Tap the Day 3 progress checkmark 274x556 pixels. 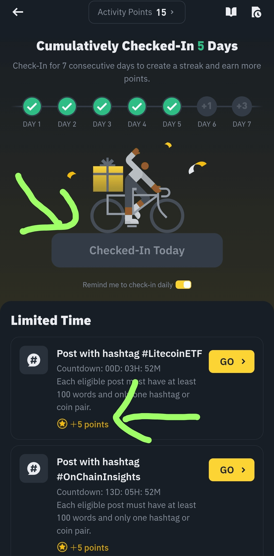pos(102,106)
